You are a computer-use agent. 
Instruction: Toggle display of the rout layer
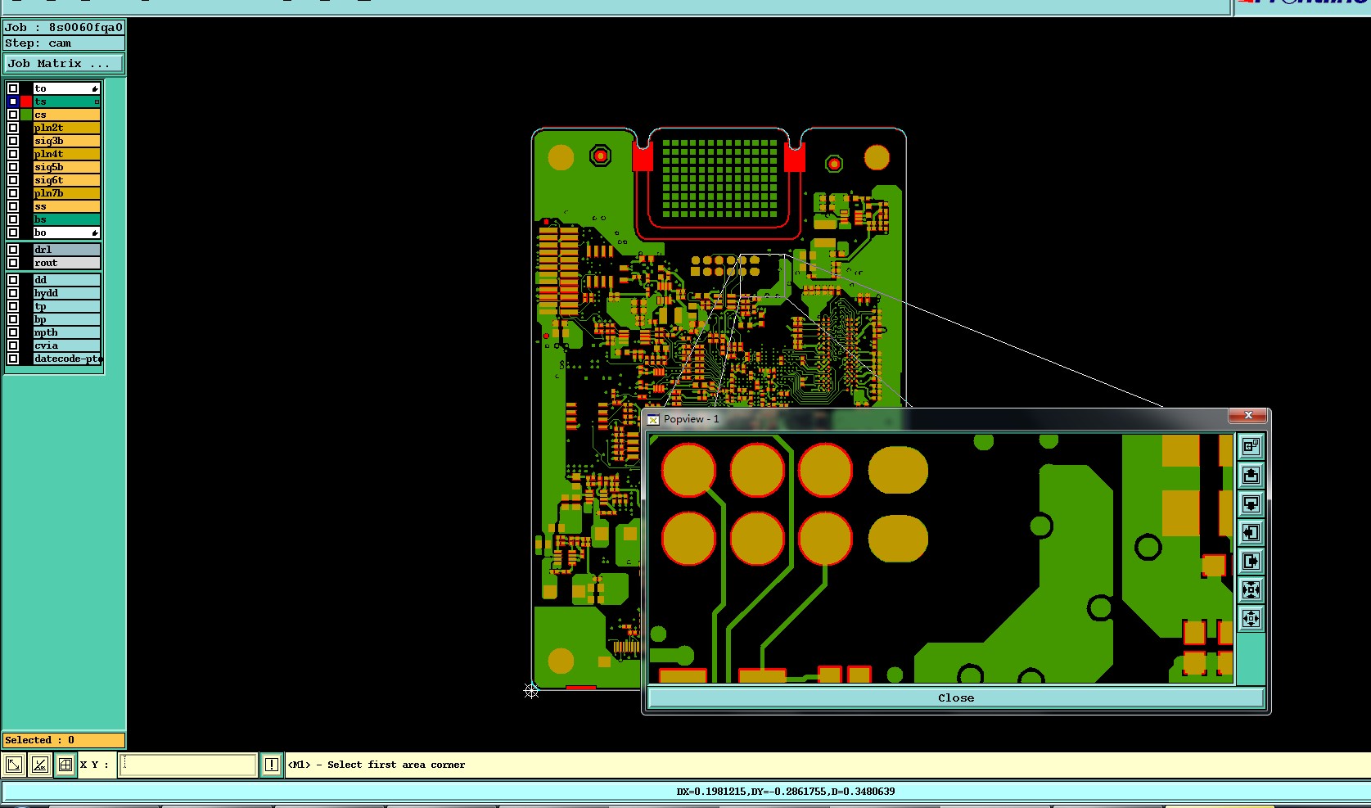coord(13,263)
